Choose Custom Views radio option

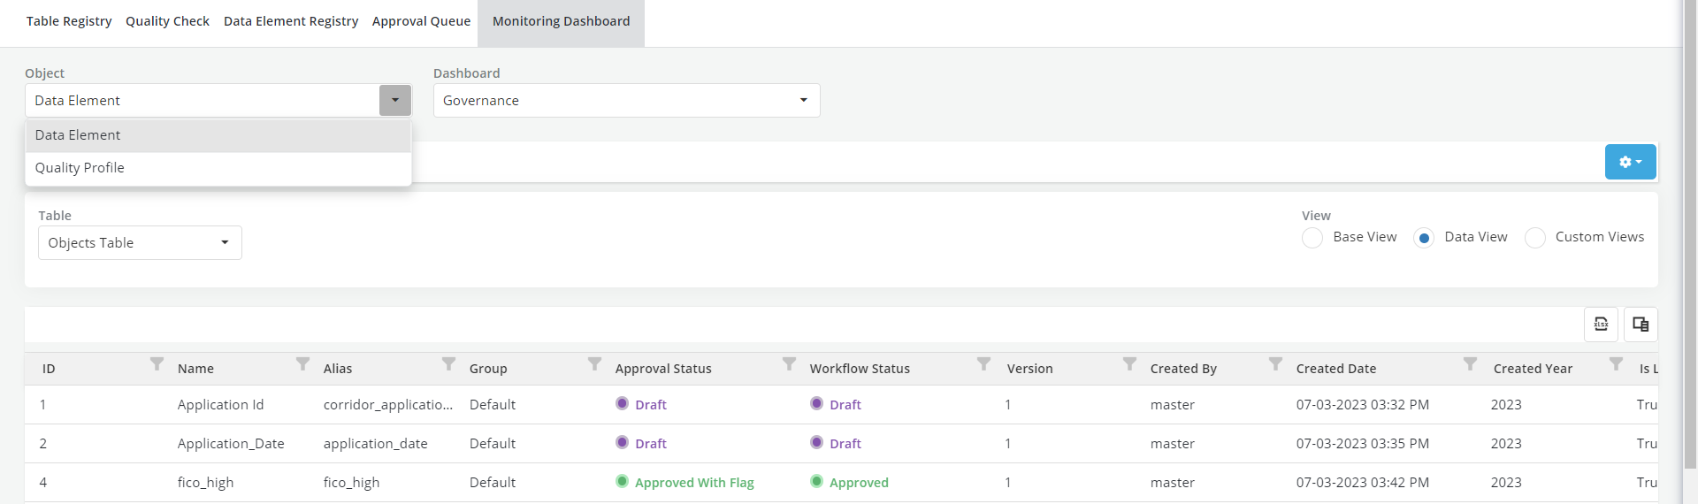click(x=1535, y=238)
